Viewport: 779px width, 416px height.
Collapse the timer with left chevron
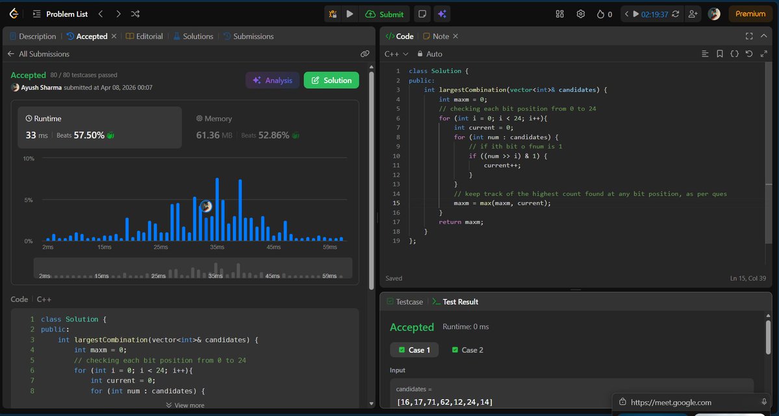[x=626, y=14]
